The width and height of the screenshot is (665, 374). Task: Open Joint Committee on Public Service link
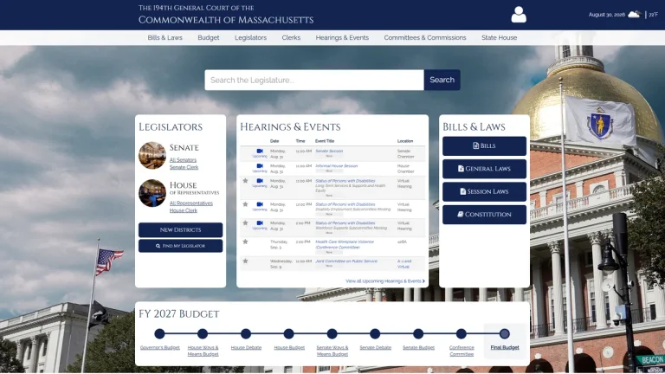[x=346, y=261]
